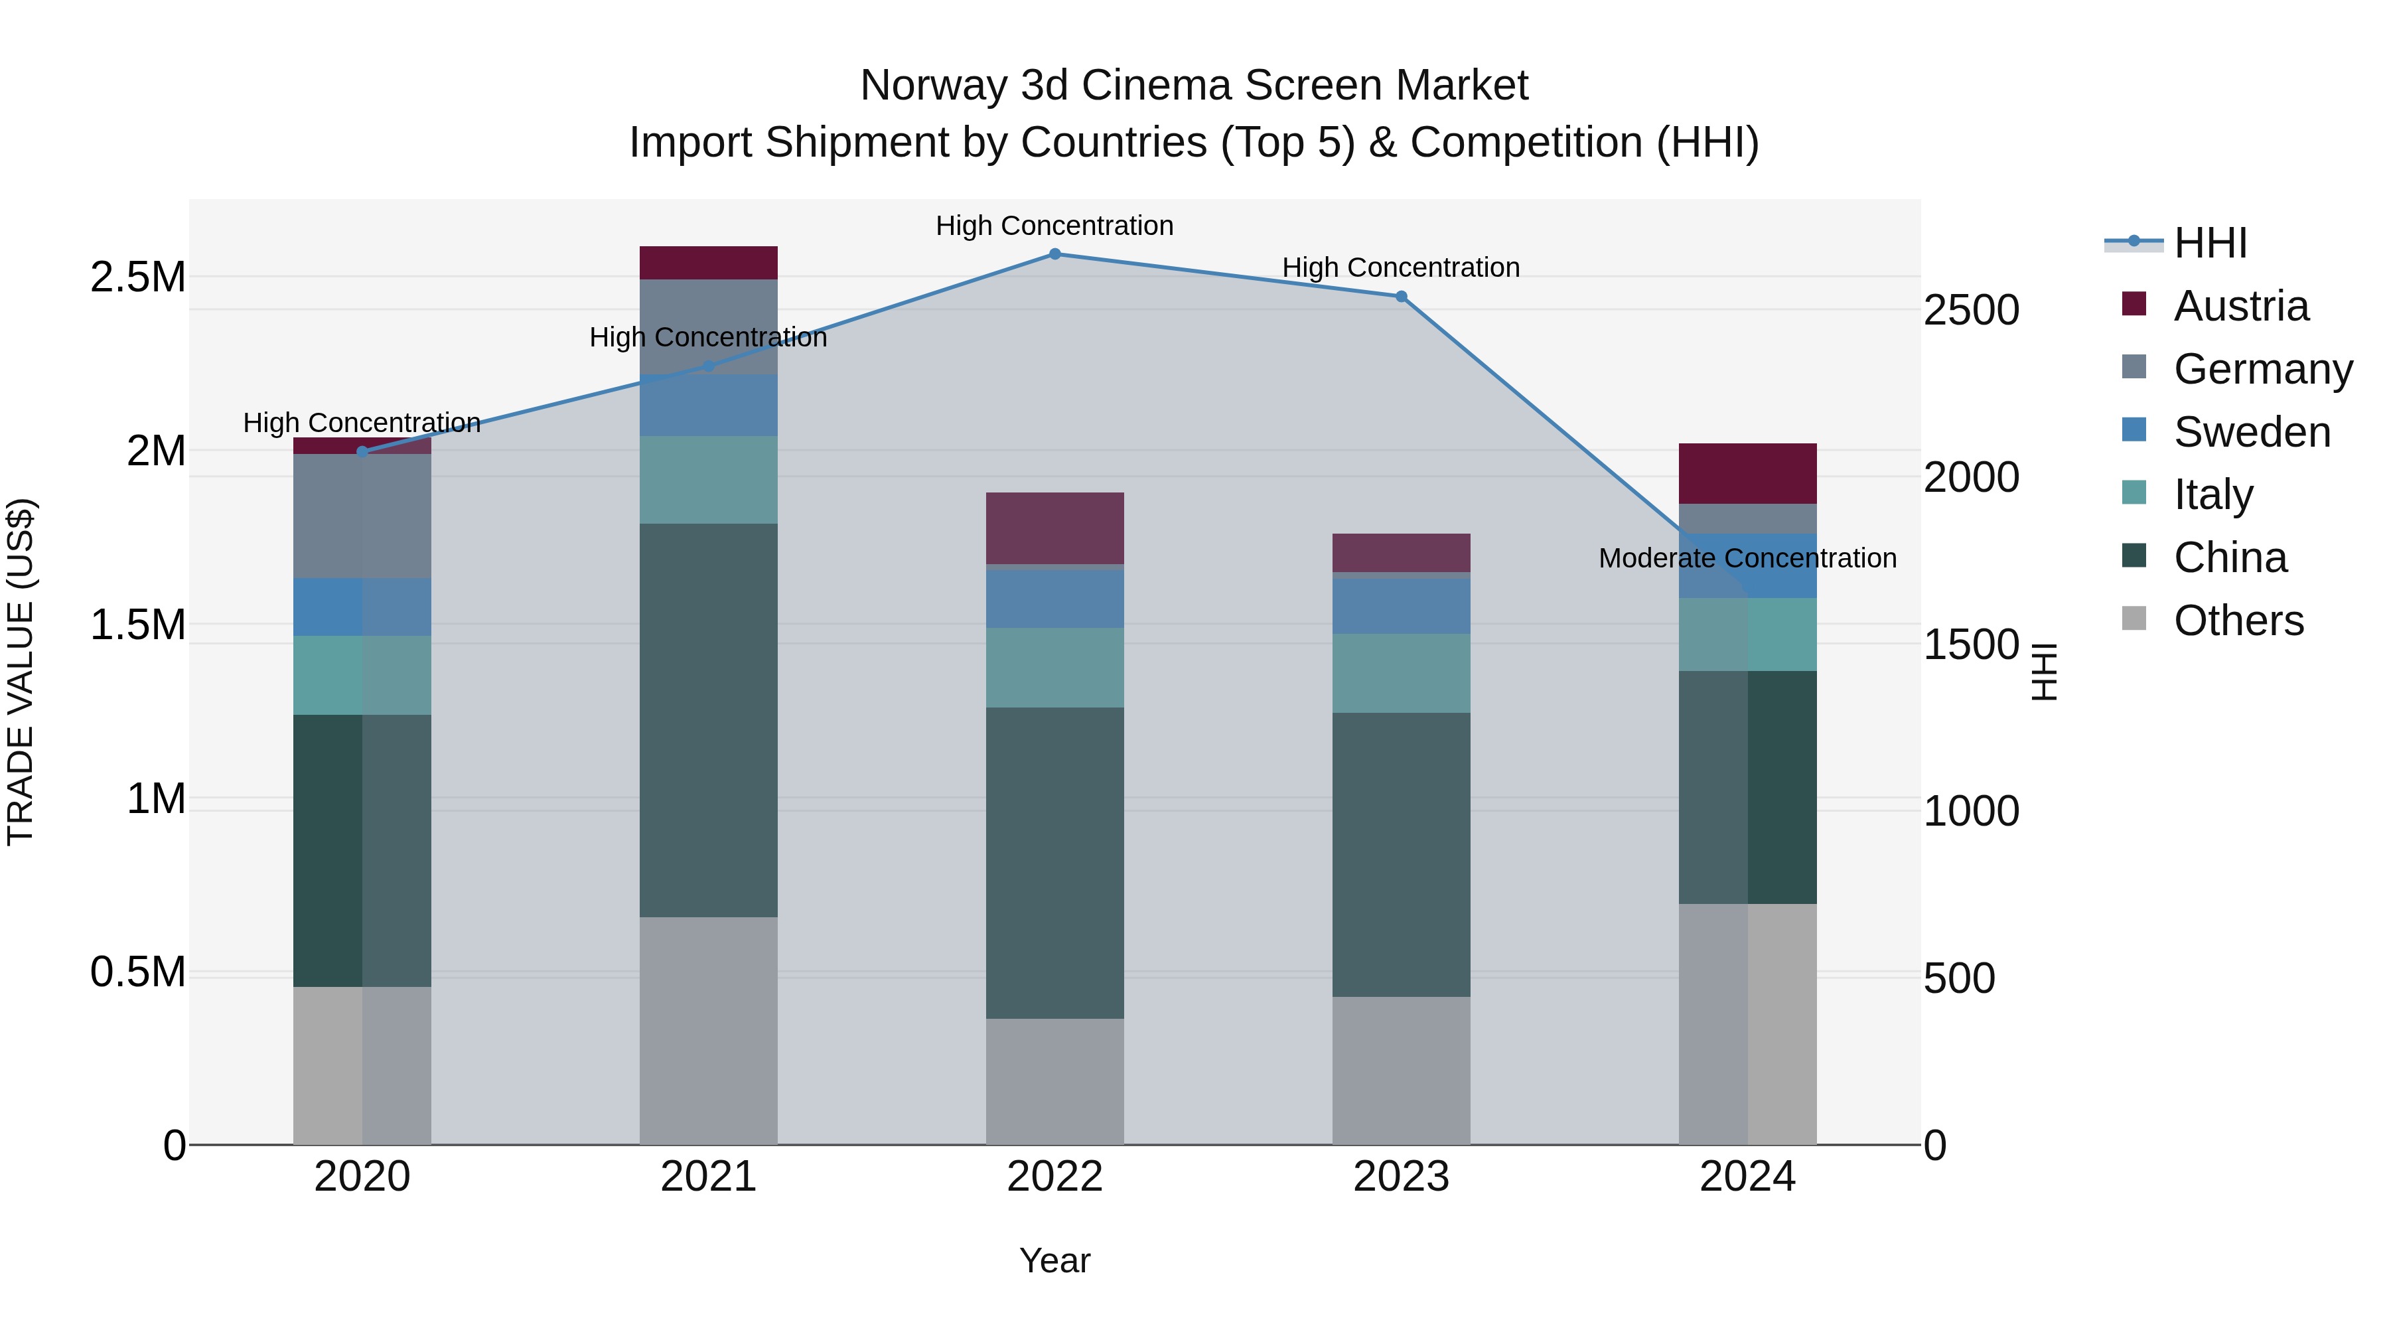Click the China segment of the 2021 bar
Screen dimensions: 2389x1344
point(709,721)
